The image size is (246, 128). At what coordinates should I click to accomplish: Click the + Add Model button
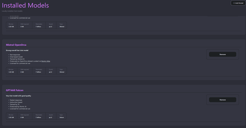[x=238, y=3]
